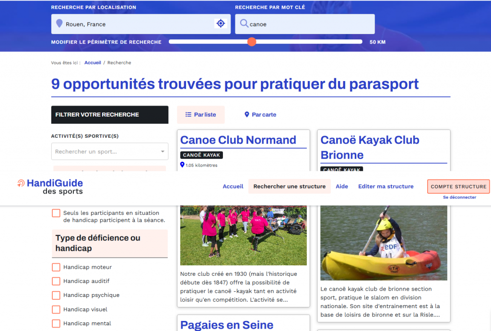
Task: Click the Se déconnecter link
Action: click(459, 197)
